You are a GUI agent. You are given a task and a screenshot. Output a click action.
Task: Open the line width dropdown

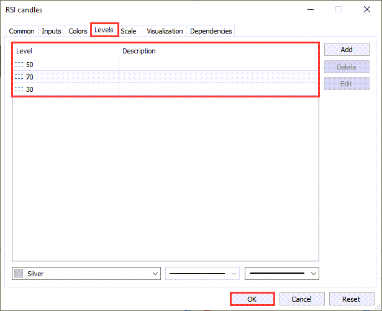click(313, 273)
